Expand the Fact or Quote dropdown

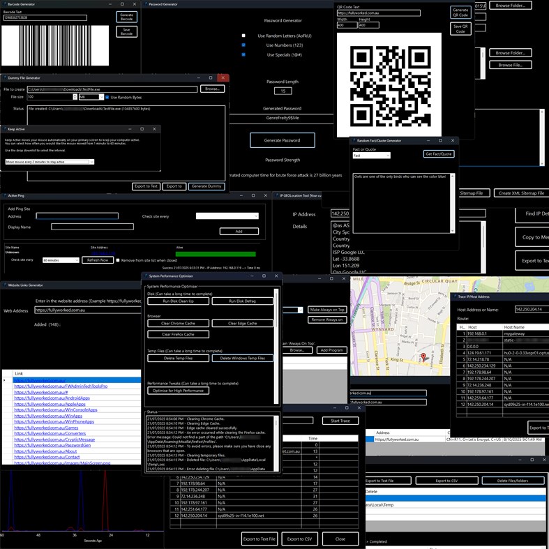tap(372, 156)
